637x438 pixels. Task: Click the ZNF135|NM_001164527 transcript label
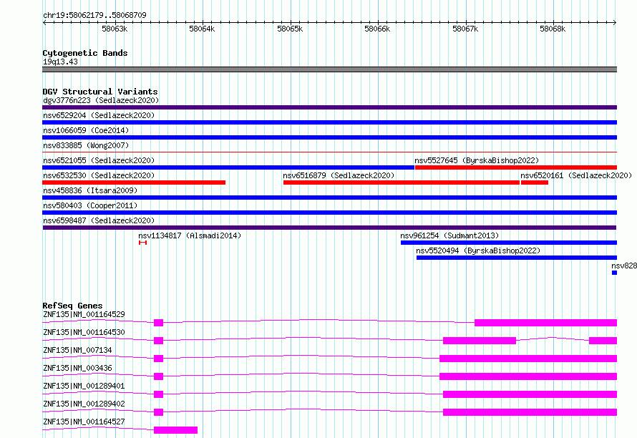point(84,422)
